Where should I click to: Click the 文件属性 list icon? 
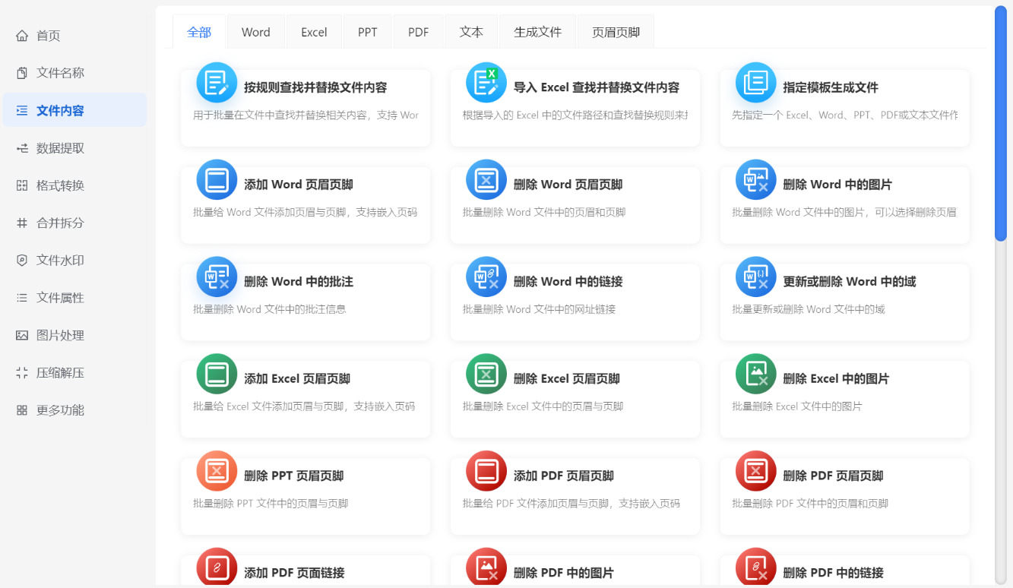[x=22, y=298]
